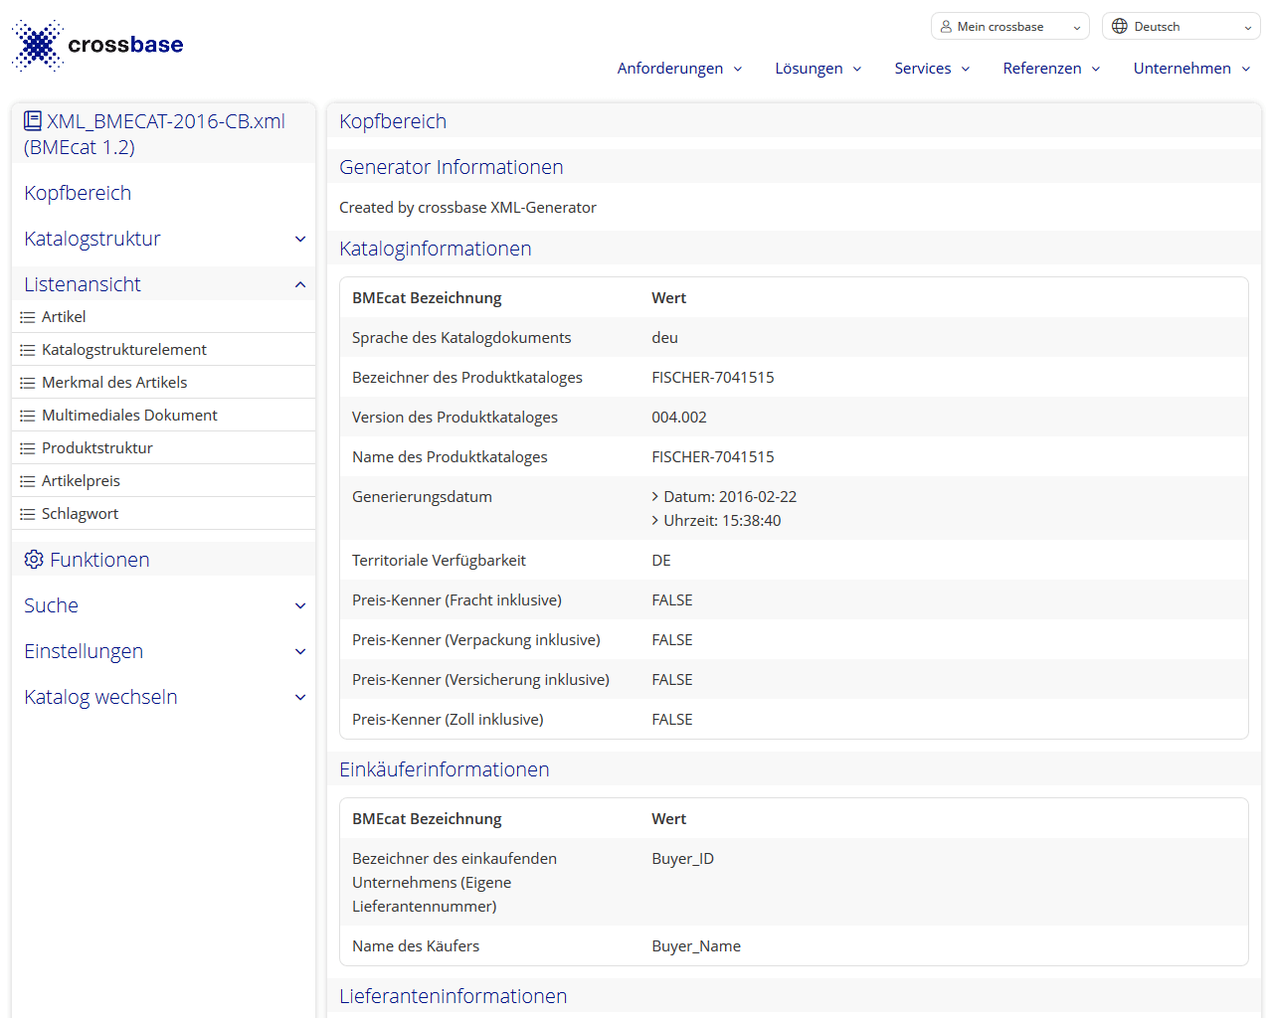Viewport: 1273px width, 1018px height.
Task: Click the Kataloginformationen heading
Action: click(436, 249)
